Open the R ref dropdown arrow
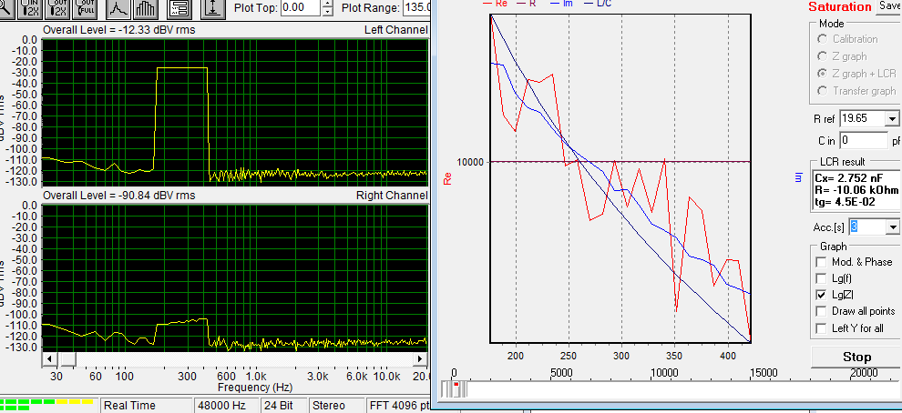902x413 pixels. pyautogui.click(x=892, y=119)
